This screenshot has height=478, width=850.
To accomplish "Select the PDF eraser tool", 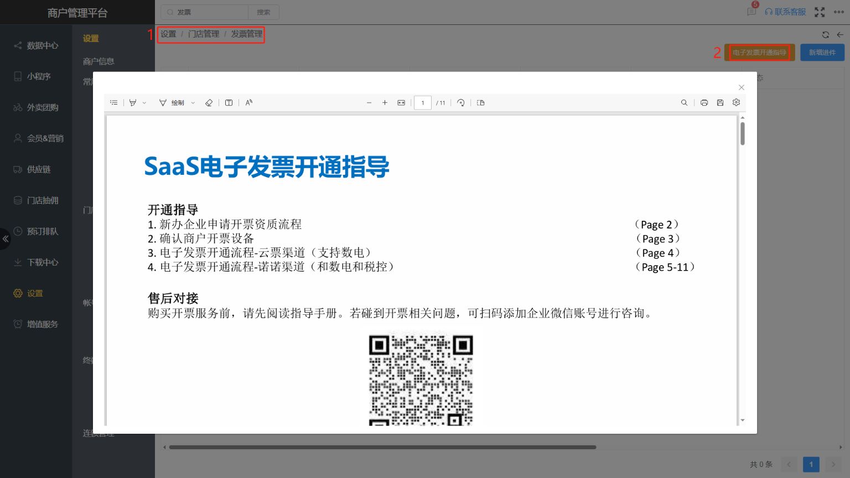I will 209,102.
